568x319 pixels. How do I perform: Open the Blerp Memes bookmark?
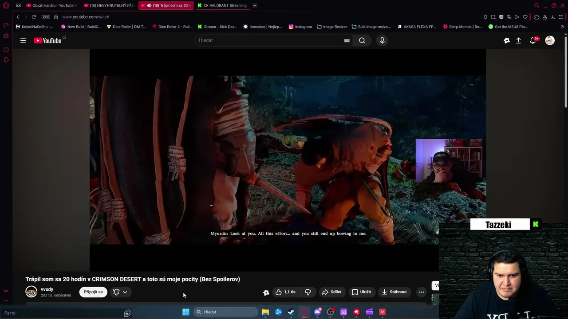click(462, 27)
